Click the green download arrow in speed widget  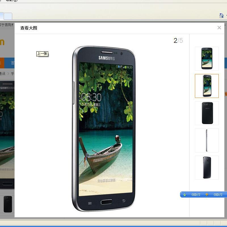tap(185, 195)
